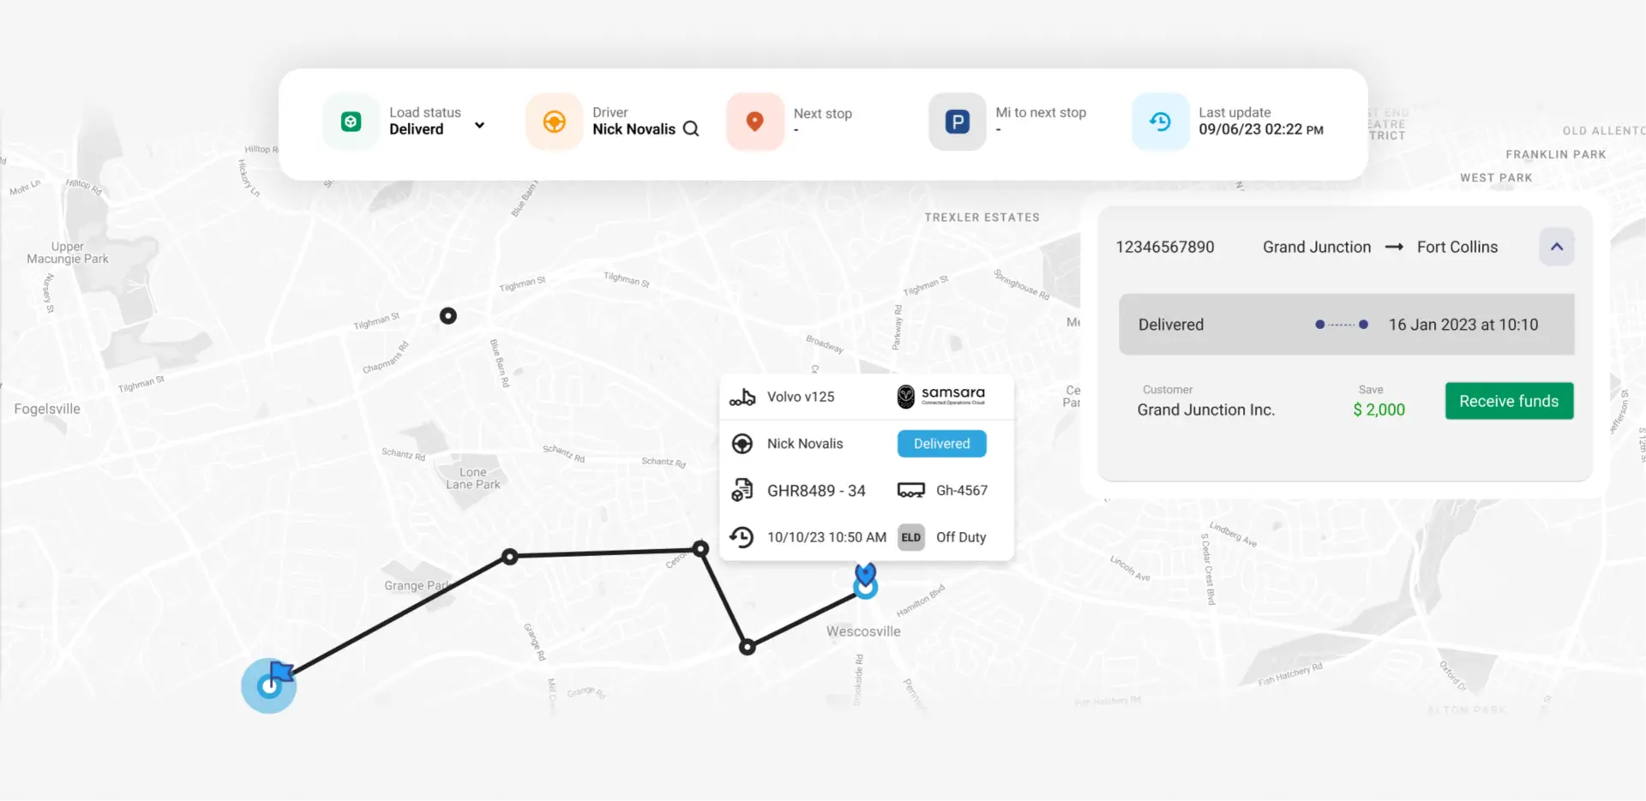Click the blue Delivered status badge
The width and height of the screenshot is (1646, 801).
[x=941, y=444]
